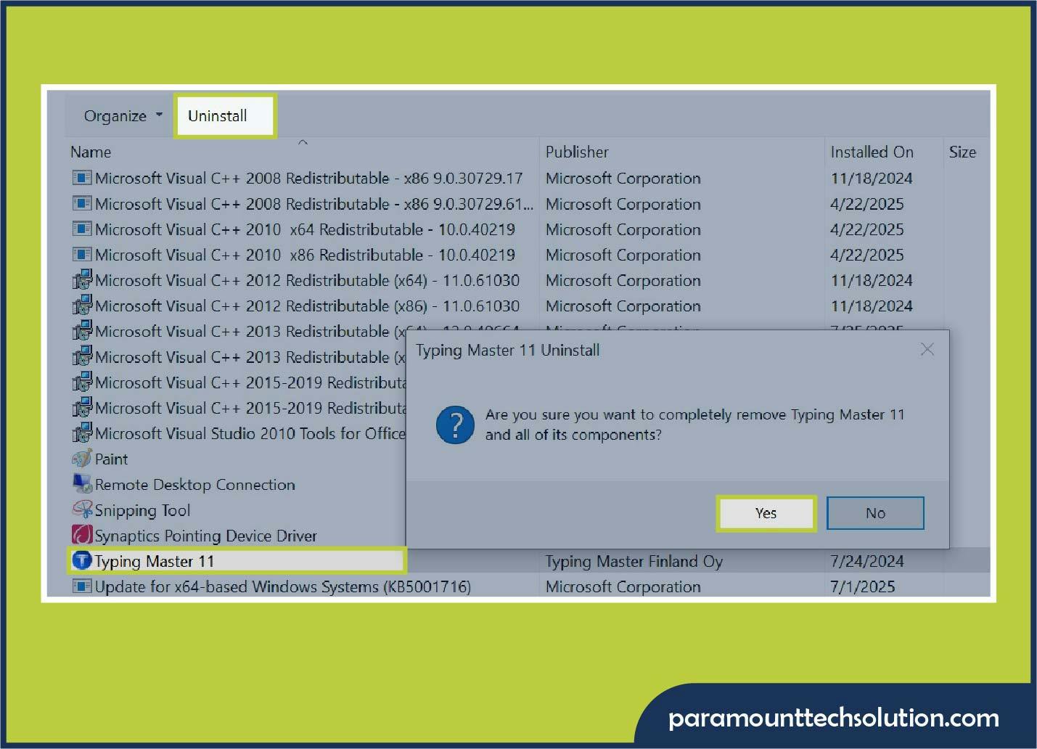Click the Paint palette icon
The width and height of the screenshot is (1037, 749).
click(x=82, y=459)
